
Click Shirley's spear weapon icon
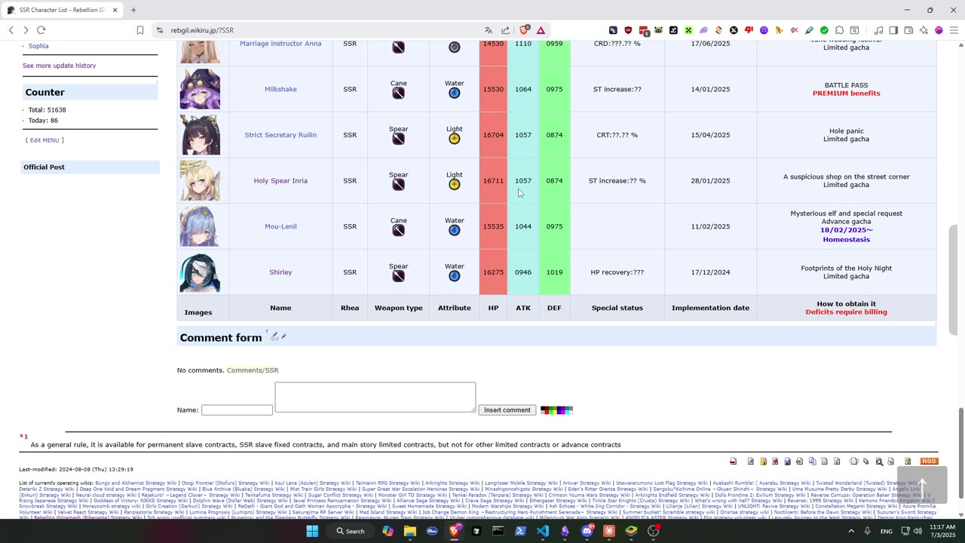(398, 276)
